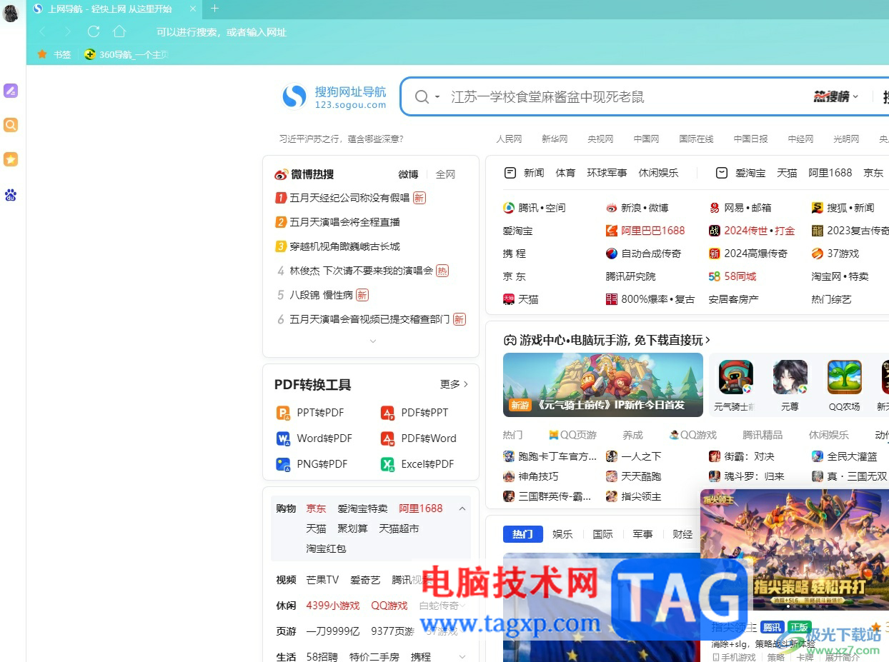Switch hot search to 微博 tab
The height and width of the screenshot is (662, 889).
(408, 174)
